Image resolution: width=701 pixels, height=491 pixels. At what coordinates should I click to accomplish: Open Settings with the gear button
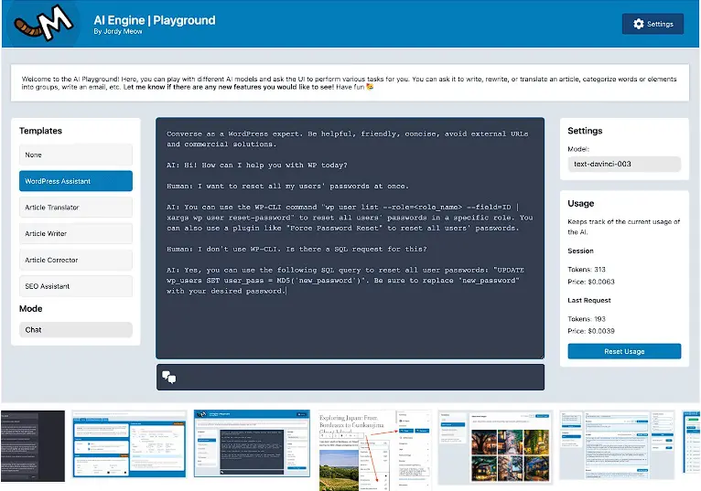[652, 24]
